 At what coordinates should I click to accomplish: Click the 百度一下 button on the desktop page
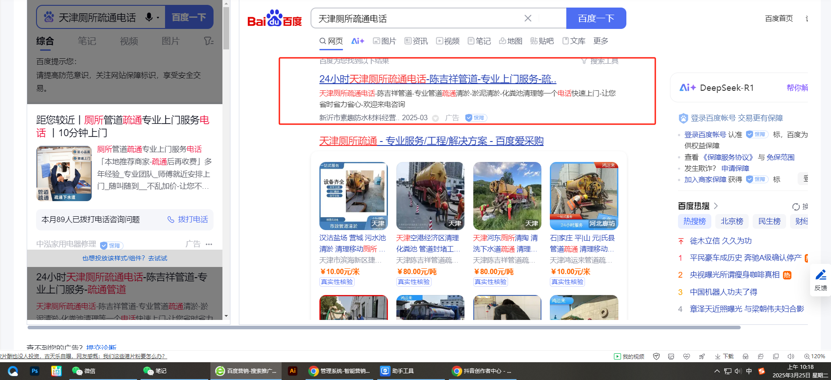click(x=596, y=18)
